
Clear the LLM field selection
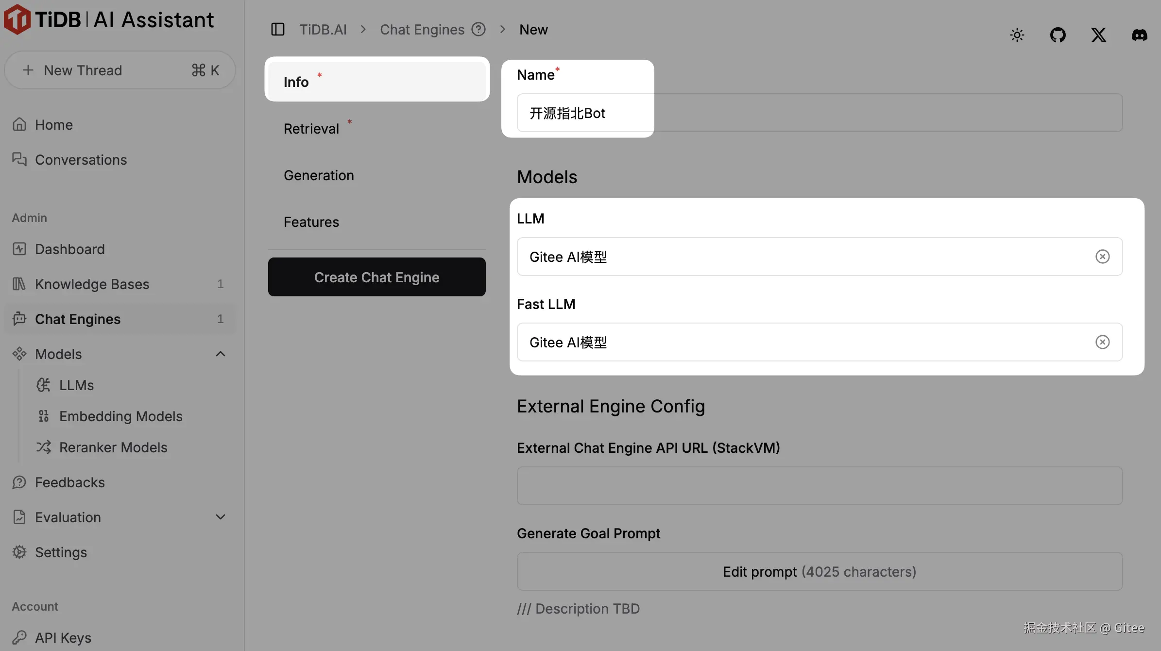pyautogui.click(x=1102, y=257)
